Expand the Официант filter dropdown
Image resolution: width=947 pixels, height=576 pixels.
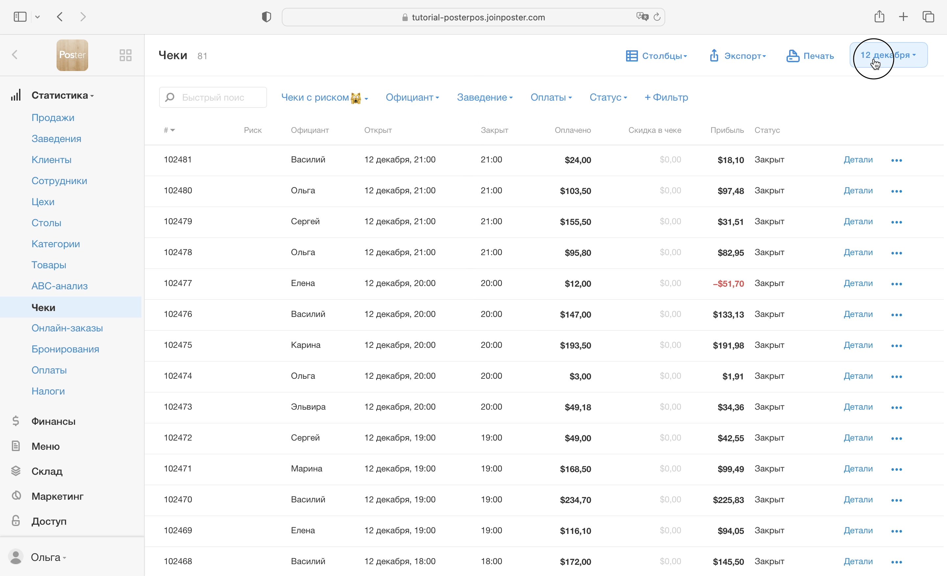pos(412,98)
